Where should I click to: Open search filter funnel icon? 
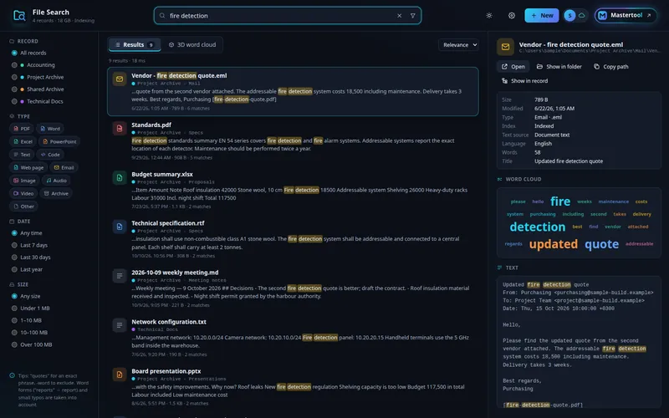click(x=412, y=16)
